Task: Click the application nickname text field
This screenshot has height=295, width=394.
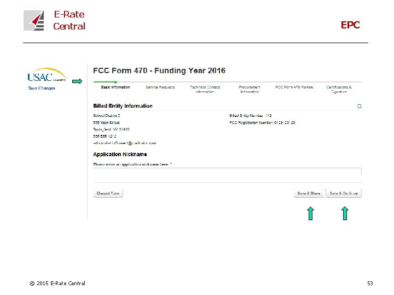Action: point(227,172)
